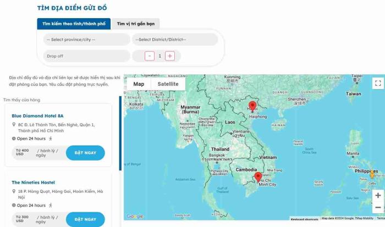
Task: Click the Hanoi red map marker
Action: [252, 106]
